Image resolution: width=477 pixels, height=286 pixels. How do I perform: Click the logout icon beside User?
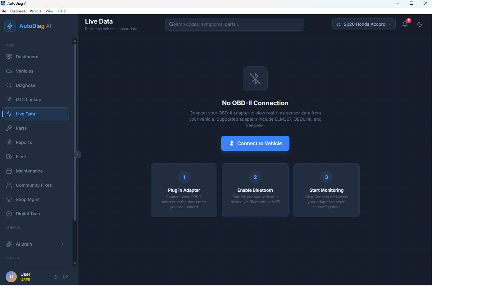coord(66,277)
